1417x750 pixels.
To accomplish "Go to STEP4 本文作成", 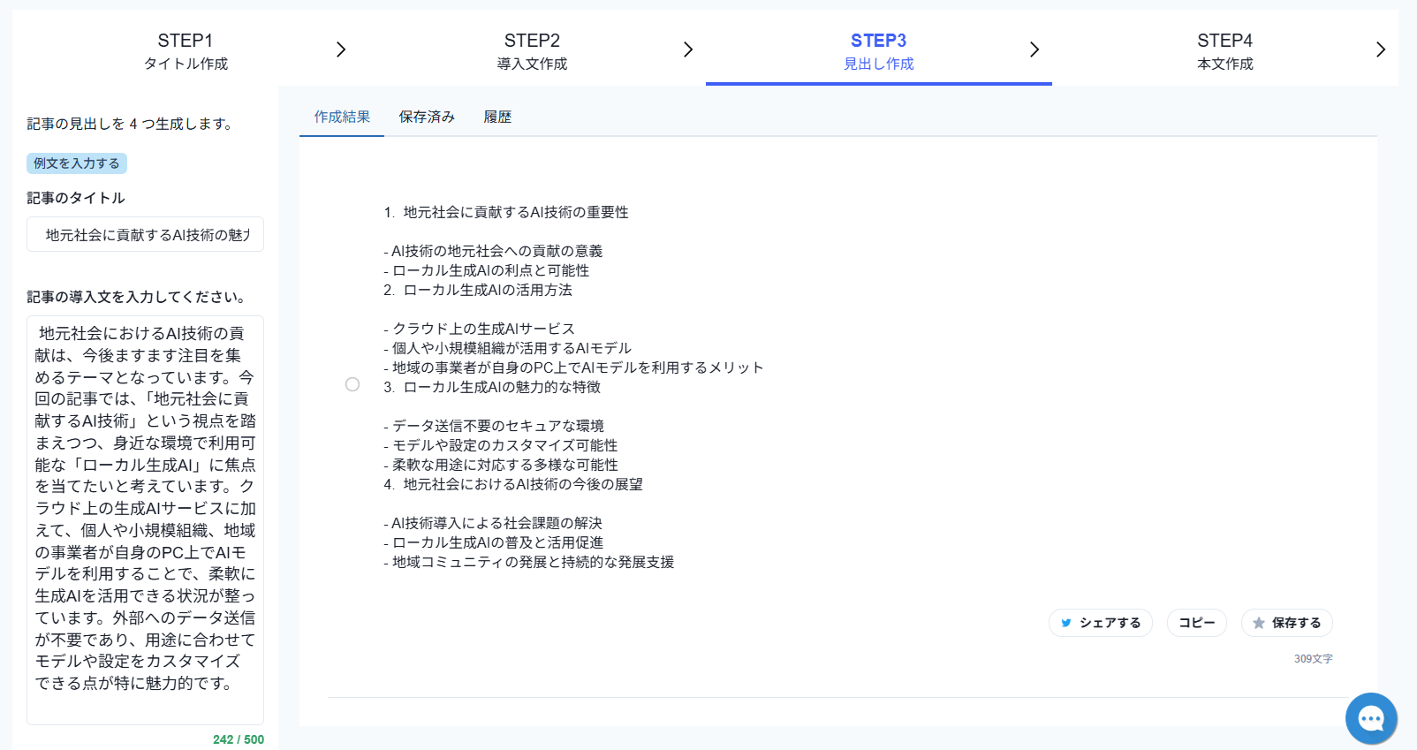I will point(1225,51).
